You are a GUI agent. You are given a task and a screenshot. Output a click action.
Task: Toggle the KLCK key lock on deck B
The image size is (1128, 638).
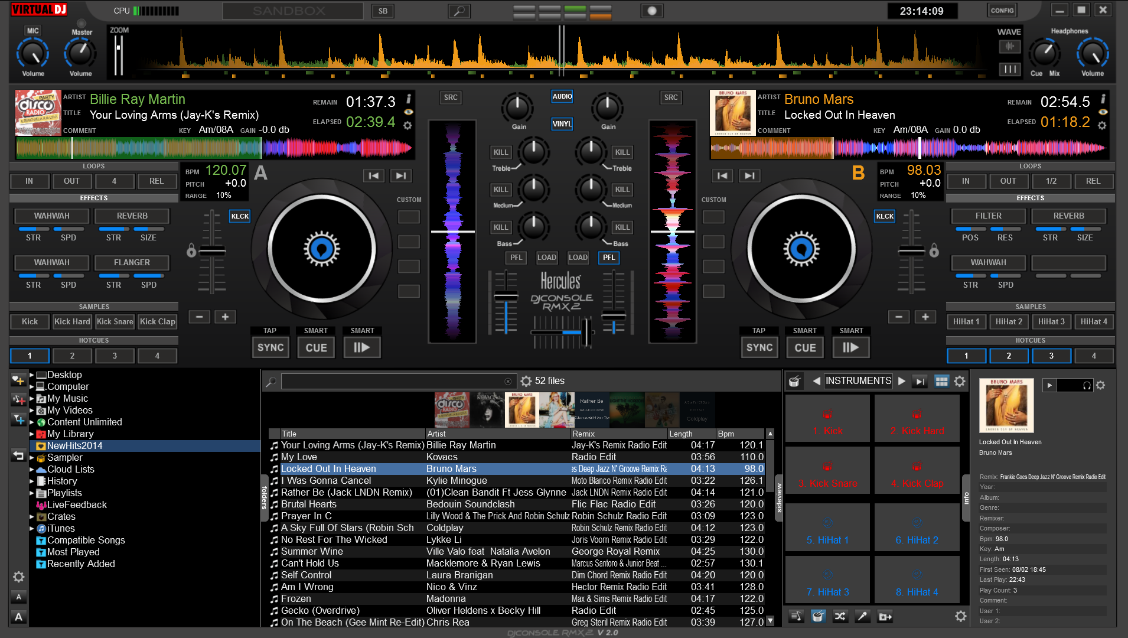[884, 216]
